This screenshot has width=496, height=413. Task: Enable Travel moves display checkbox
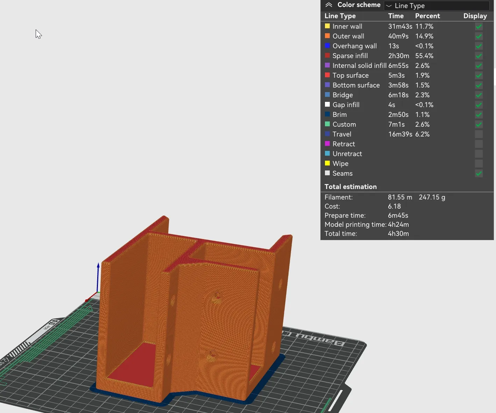click(479, 134)
